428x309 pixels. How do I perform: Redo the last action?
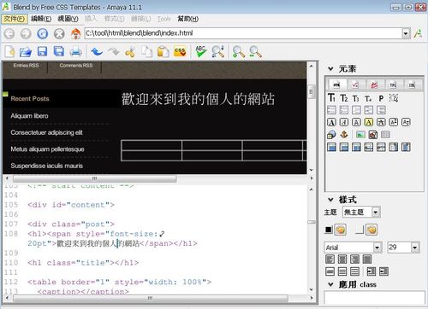pyautogui.click(x=113, y=52)
